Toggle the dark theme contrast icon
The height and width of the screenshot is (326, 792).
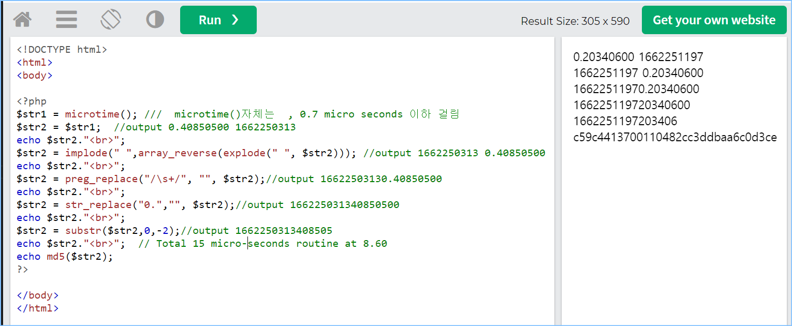[x=155, y=20]
